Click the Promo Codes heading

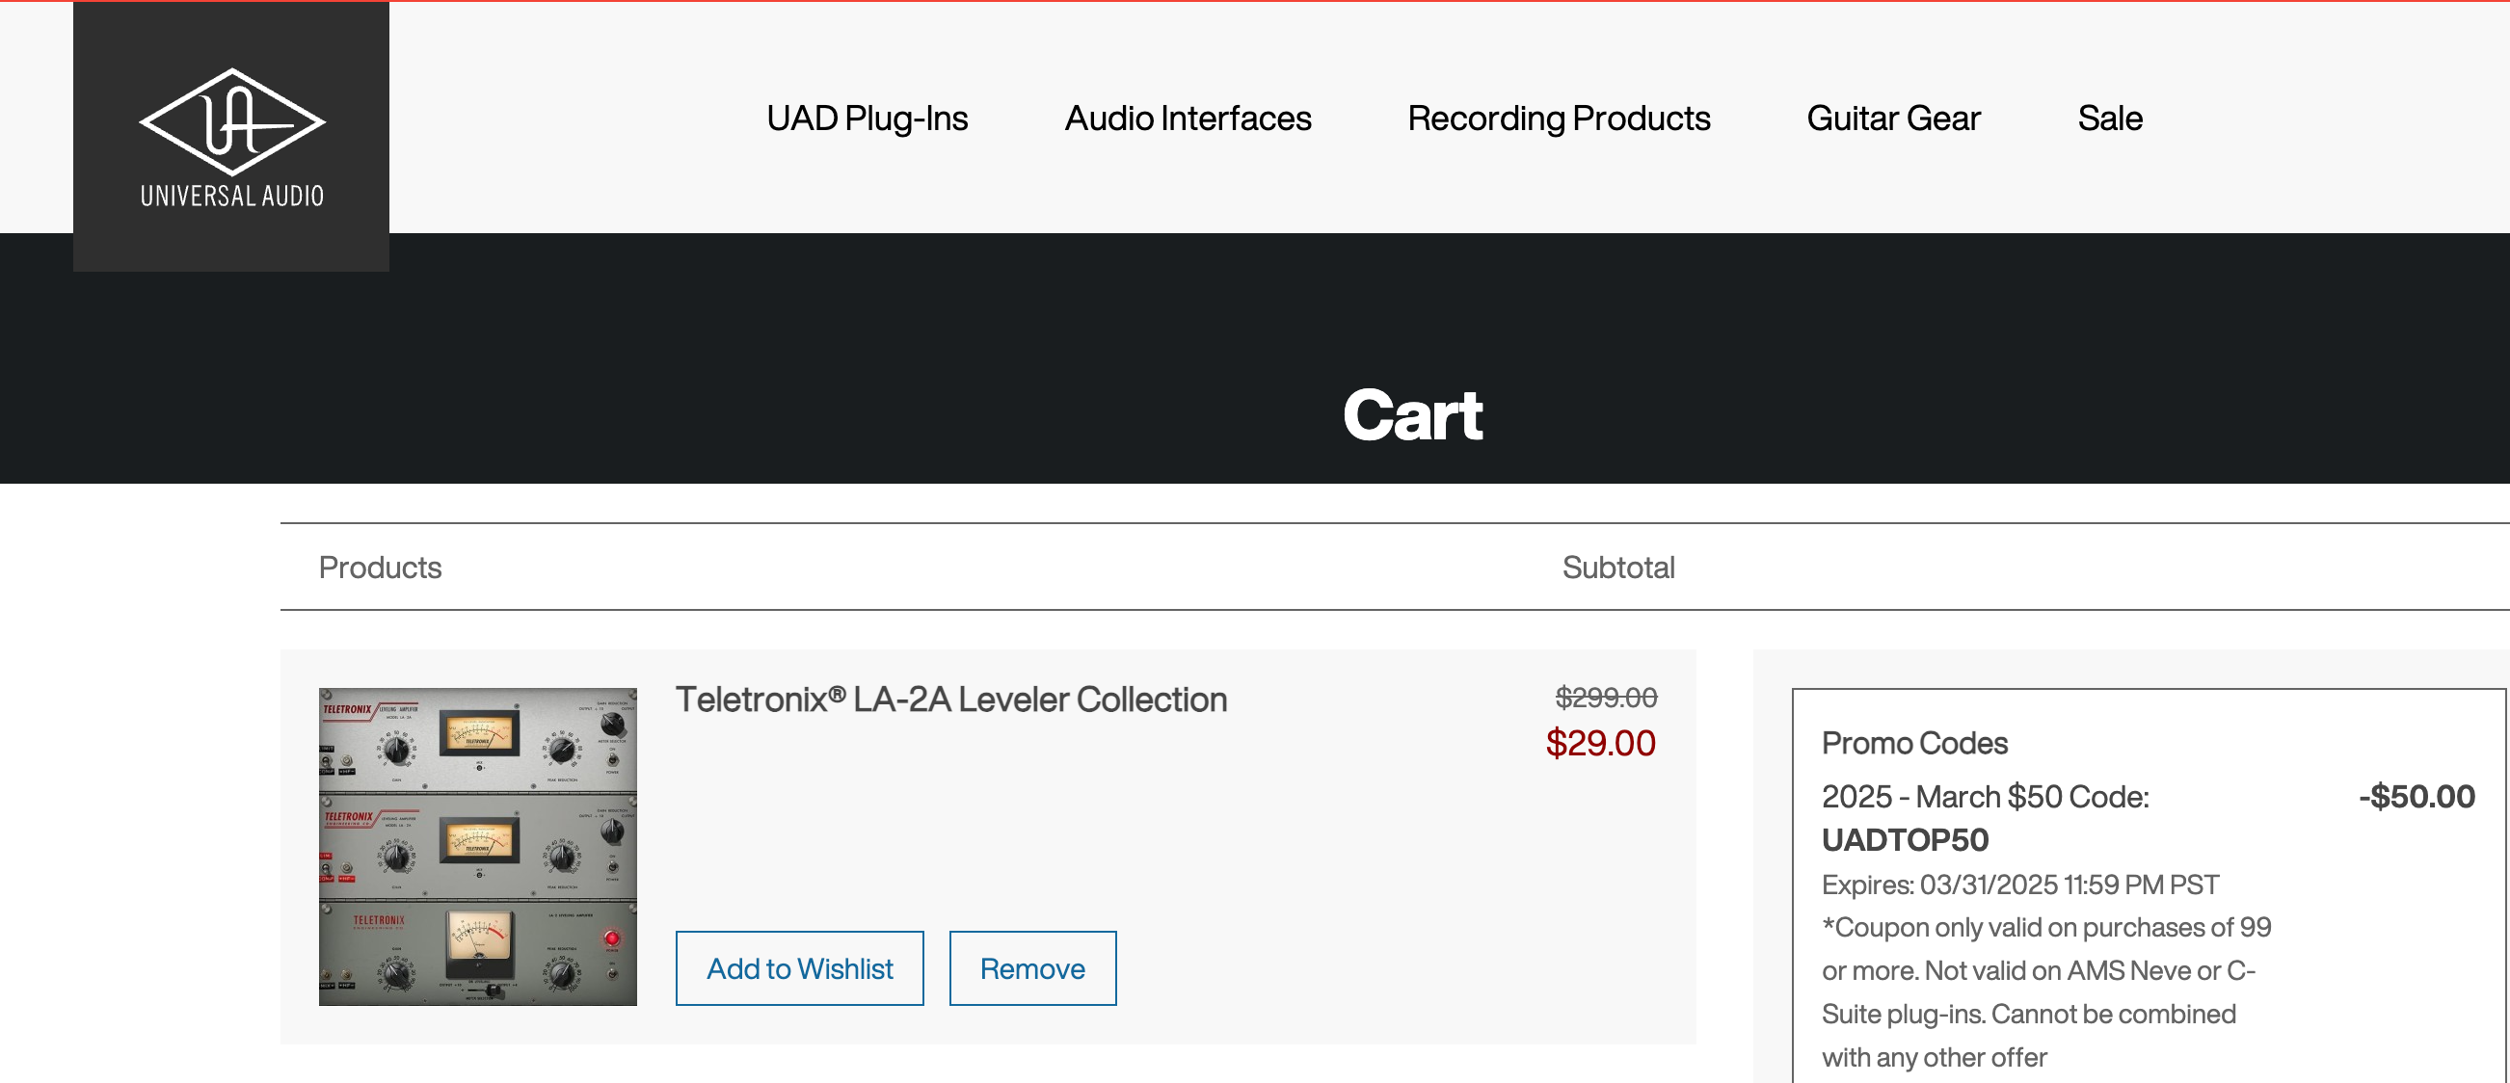[x=1913, y=742]
